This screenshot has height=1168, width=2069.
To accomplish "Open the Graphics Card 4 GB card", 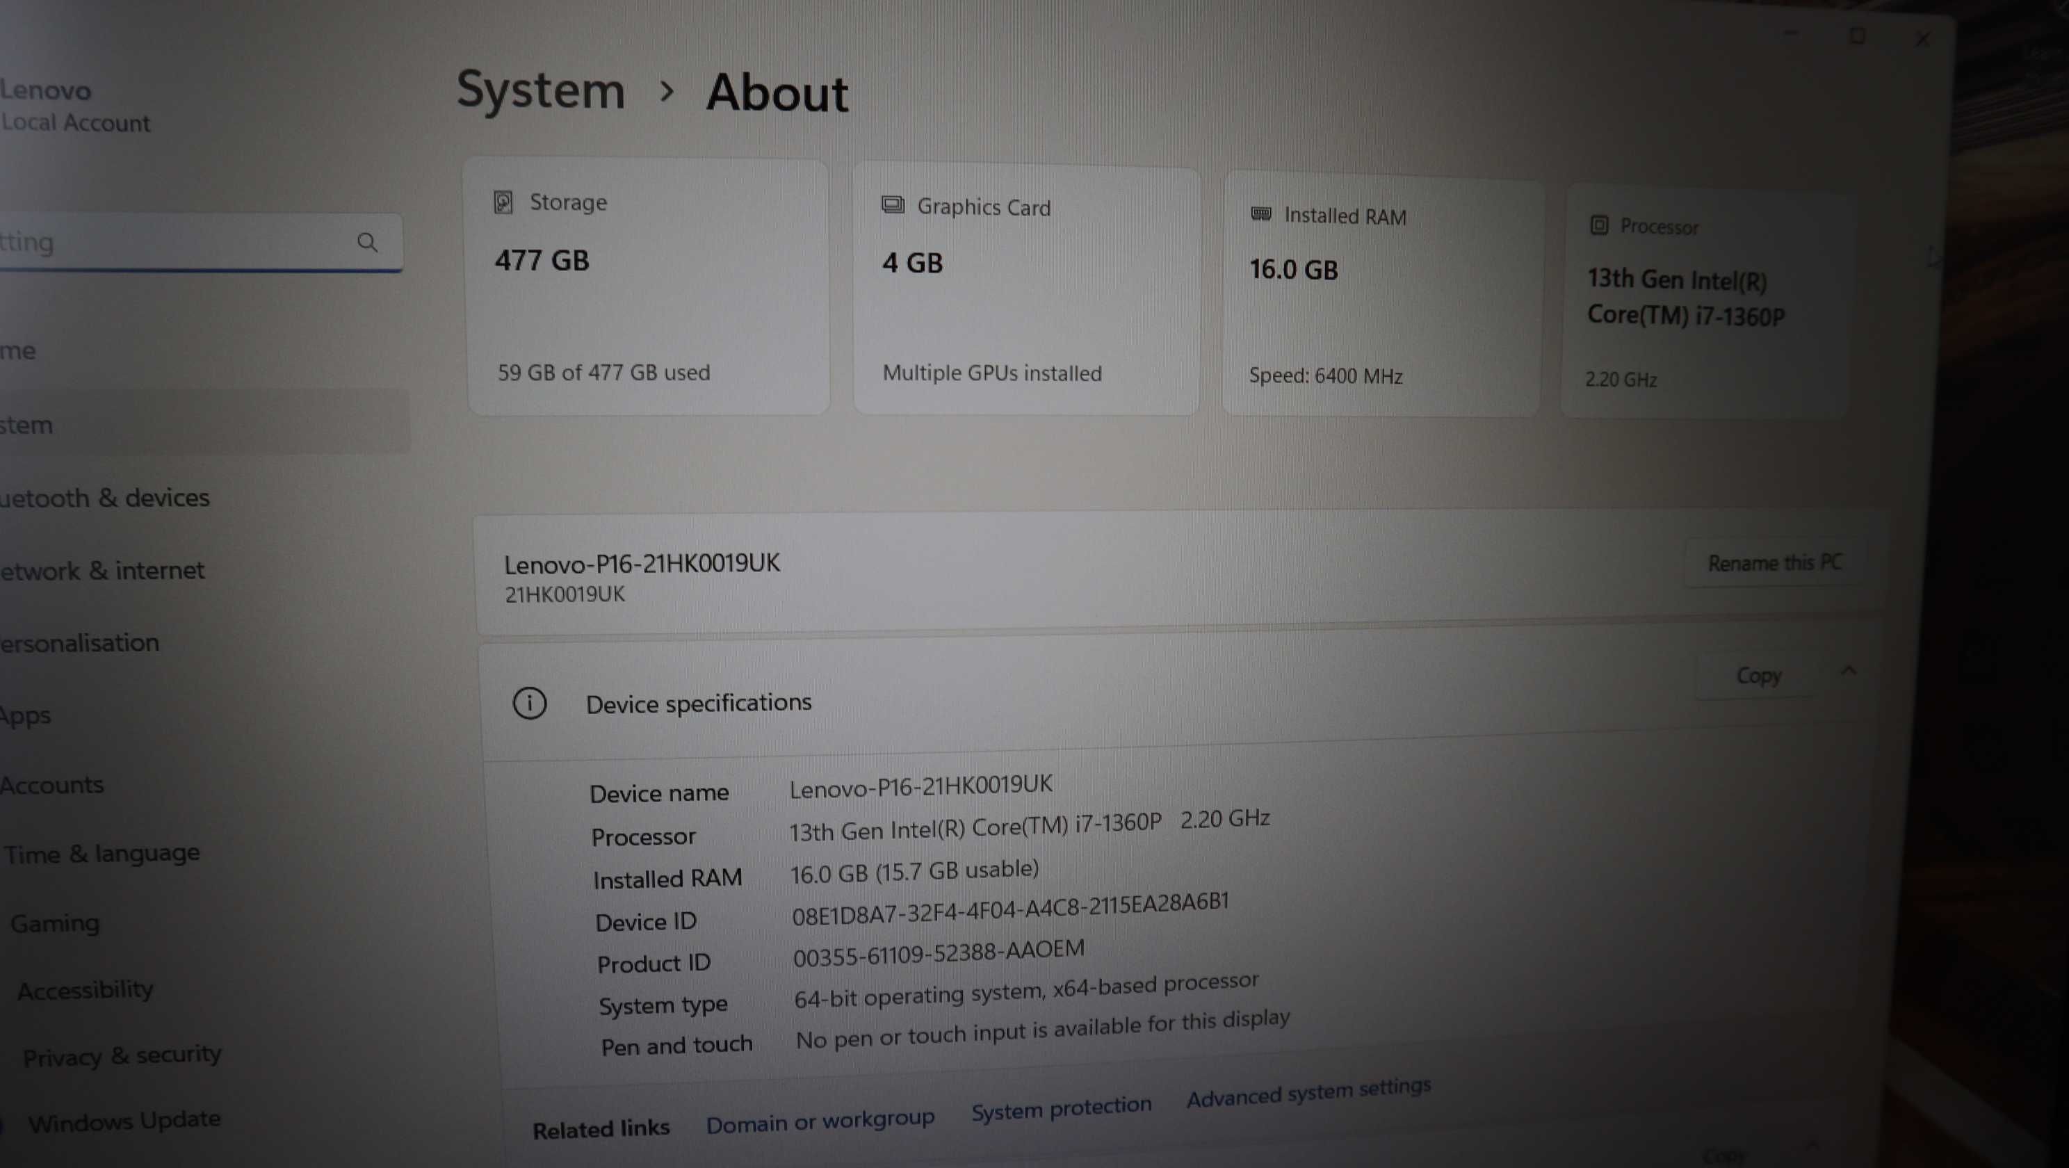I will 1026,290.
